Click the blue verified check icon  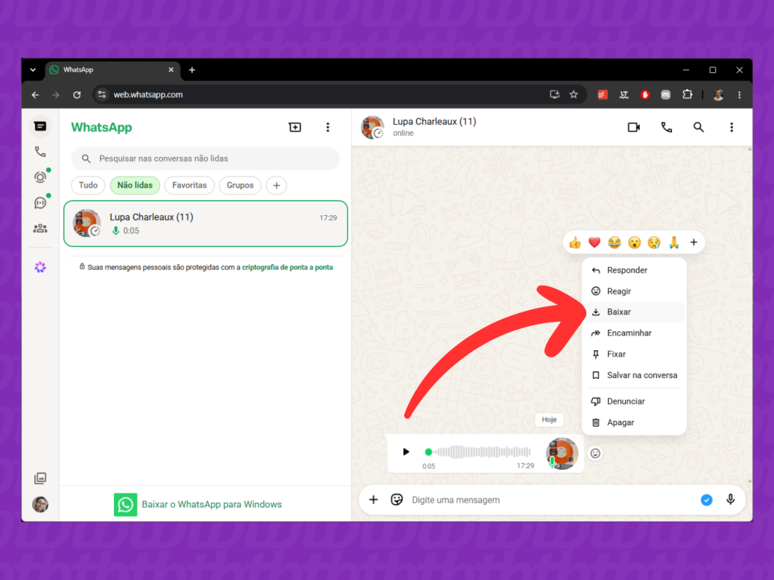click(706, 500)
